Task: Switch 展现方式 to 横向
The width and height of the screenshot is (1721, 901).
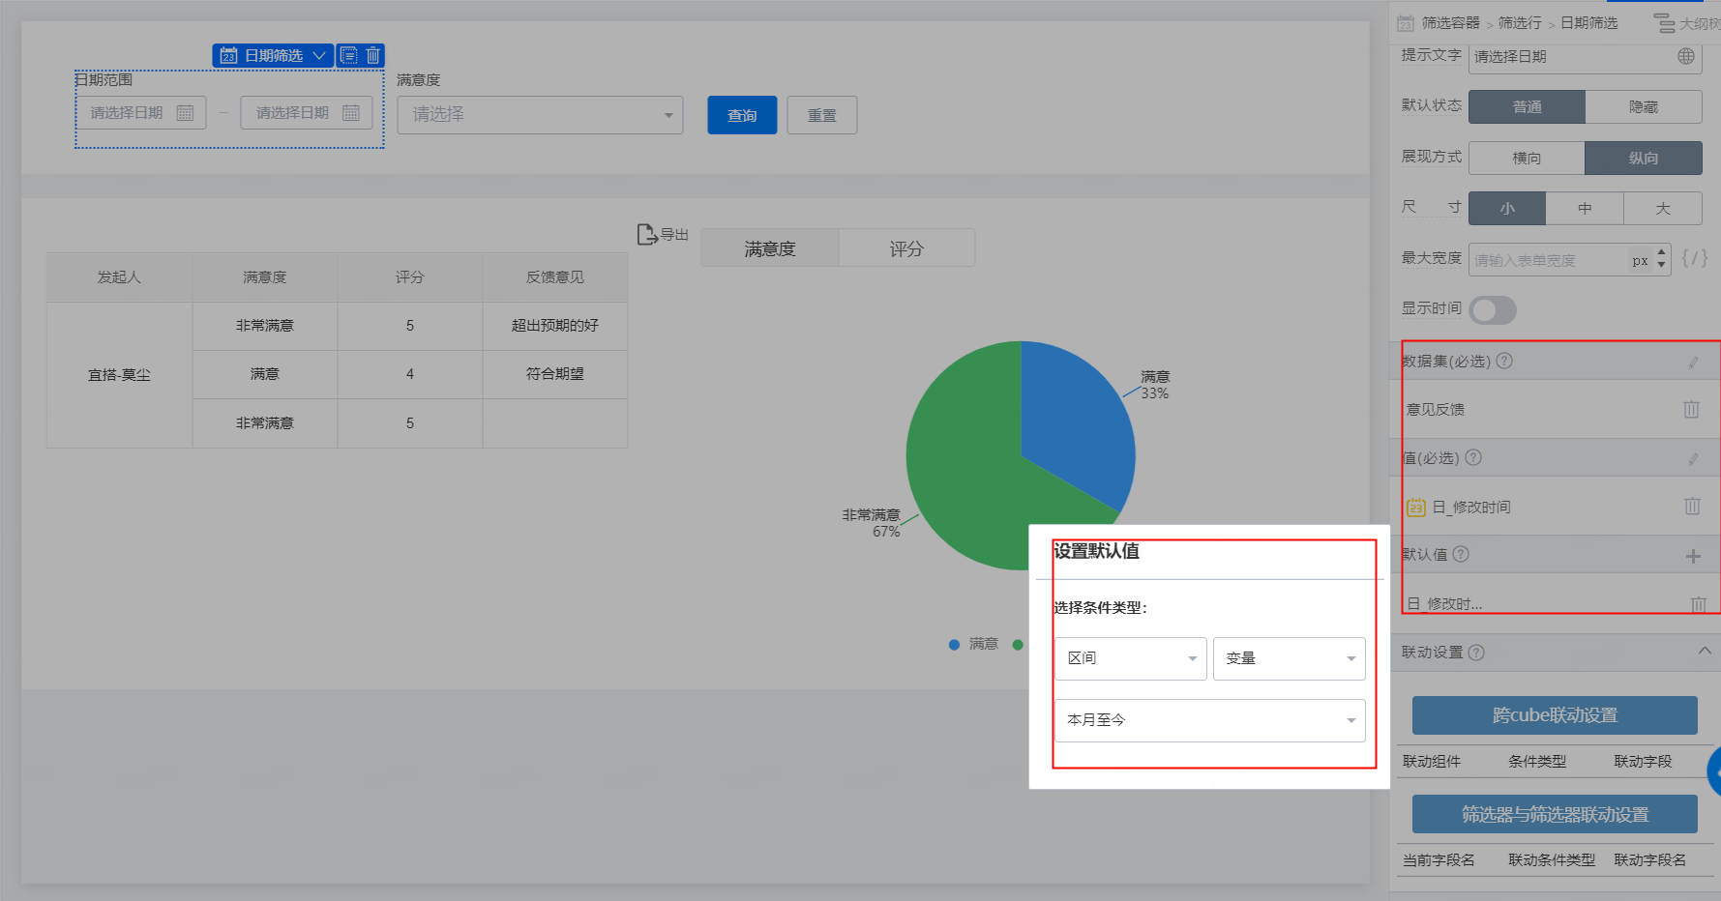Action: pos(1527,158)
